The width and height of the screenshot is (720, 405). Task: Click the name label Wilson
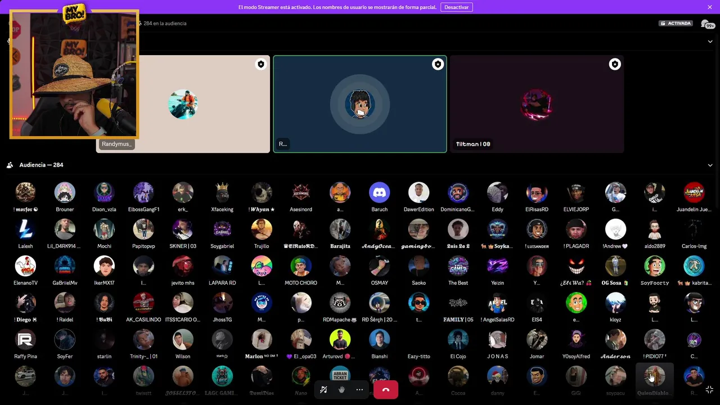pyautogui.click(x=183, y=356)
